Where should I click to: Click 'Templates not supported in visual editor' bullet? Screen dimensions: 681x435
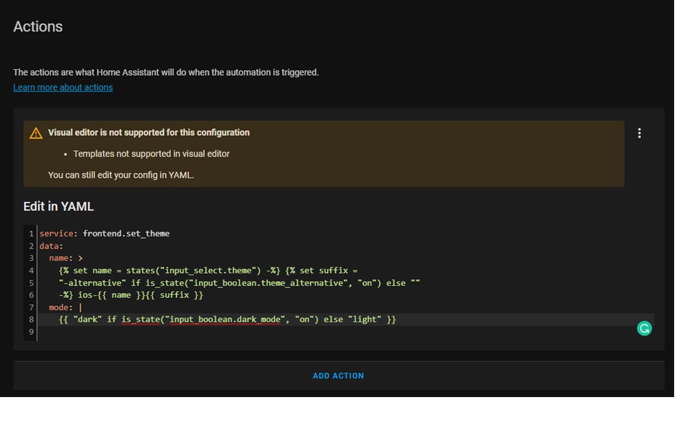[152, 154]
